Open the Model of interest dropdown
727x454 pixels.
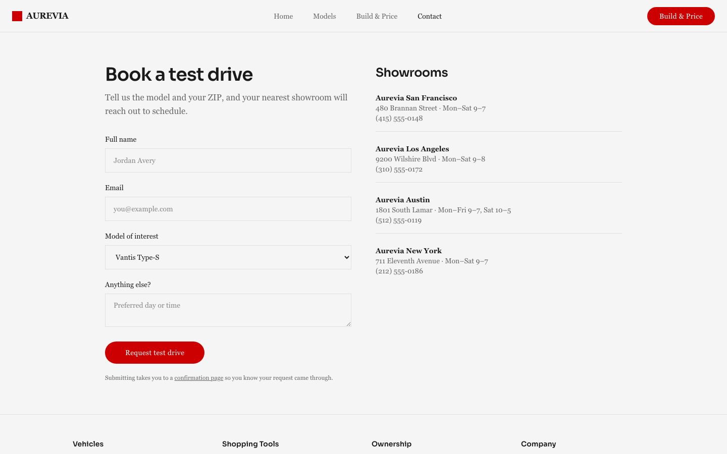point(228,257)
